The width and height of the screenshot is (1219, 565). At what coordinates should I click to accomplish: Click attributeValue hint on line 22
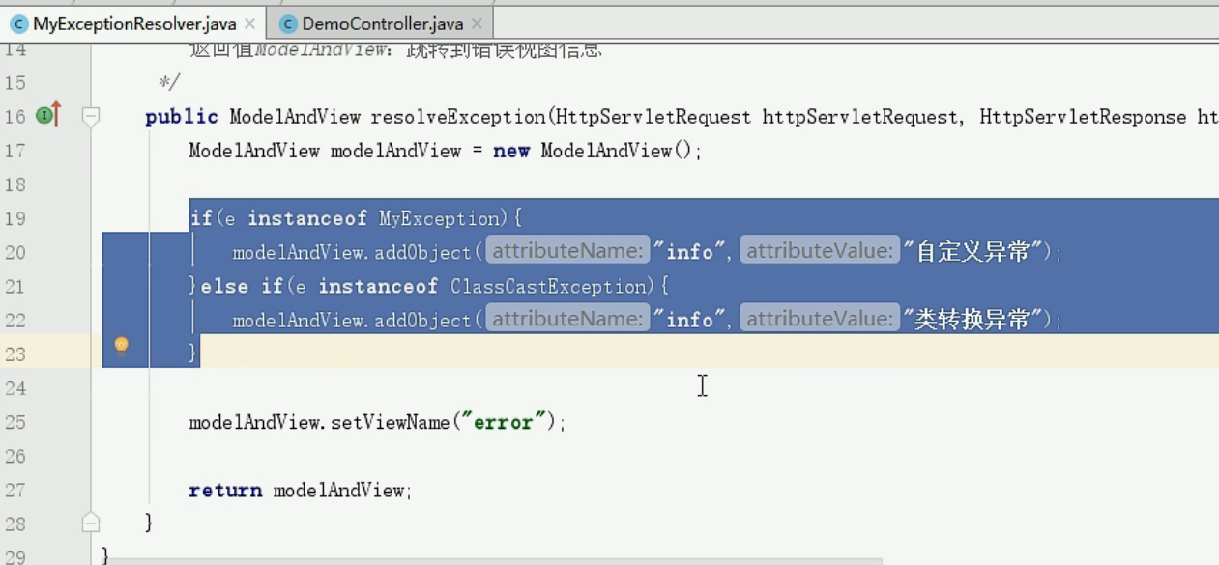click(820, 319)
